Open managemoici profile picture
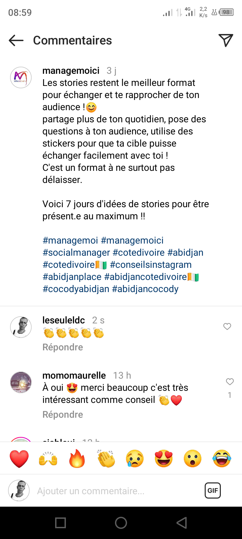This screenshot has width=242, height=539. (21, 77)
